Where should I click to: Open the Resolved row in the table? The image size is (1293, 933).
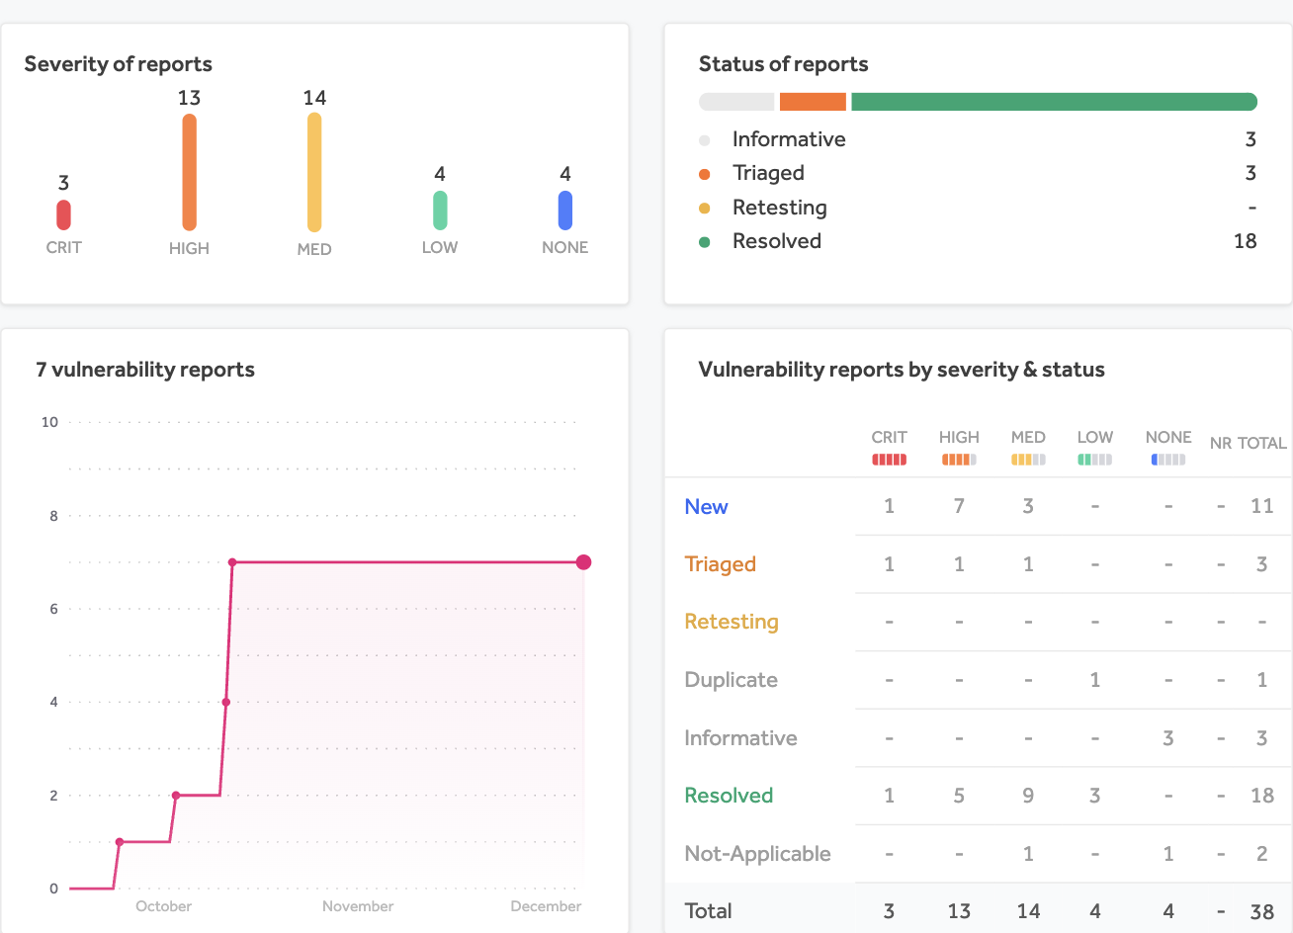point(729,795)
